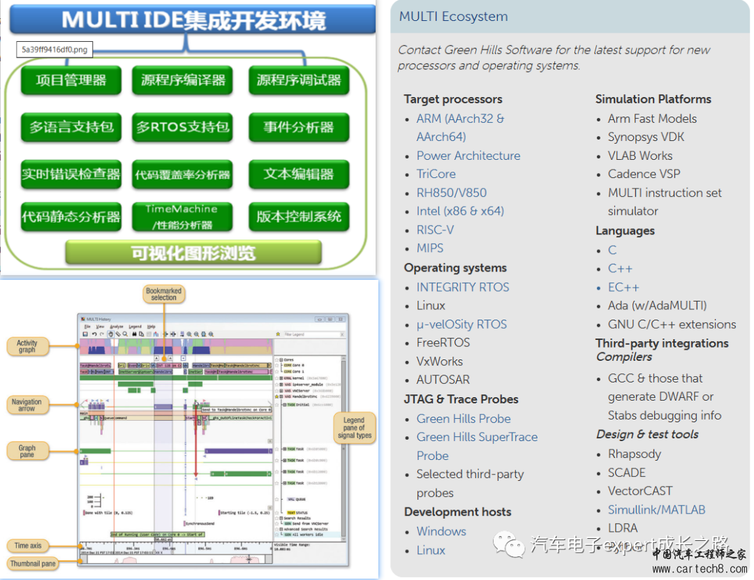Image resolution: width=754 pixels, height=580 pixels.
Task: Open search with the binoculars icon
Action: 135,334
